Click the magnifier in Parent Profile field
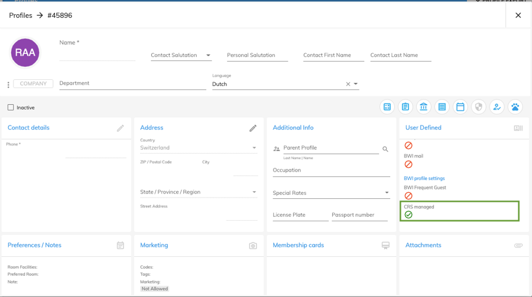Viewport: 532px width, 297px height. [x=385, y=149]
